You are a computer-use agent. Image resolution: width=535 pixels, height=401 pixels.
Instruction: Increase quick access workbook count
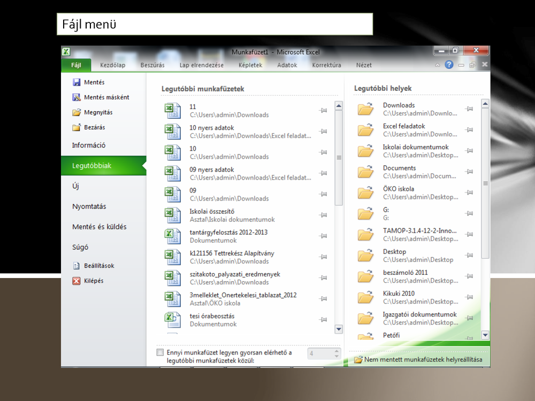tap(337, 351)
